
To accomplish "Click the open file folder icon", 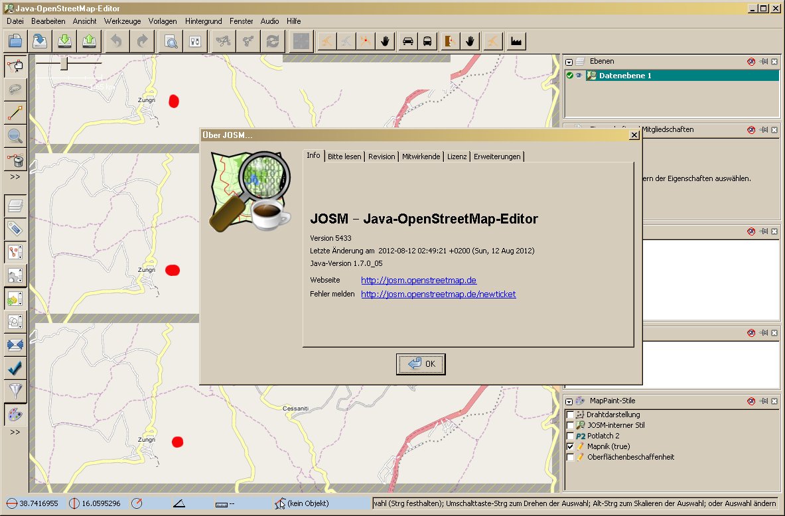I will point(15,41).
